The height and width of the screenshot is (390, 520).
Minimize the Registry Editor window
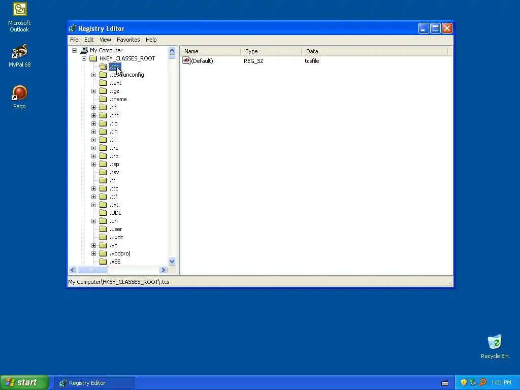[424, 28]
